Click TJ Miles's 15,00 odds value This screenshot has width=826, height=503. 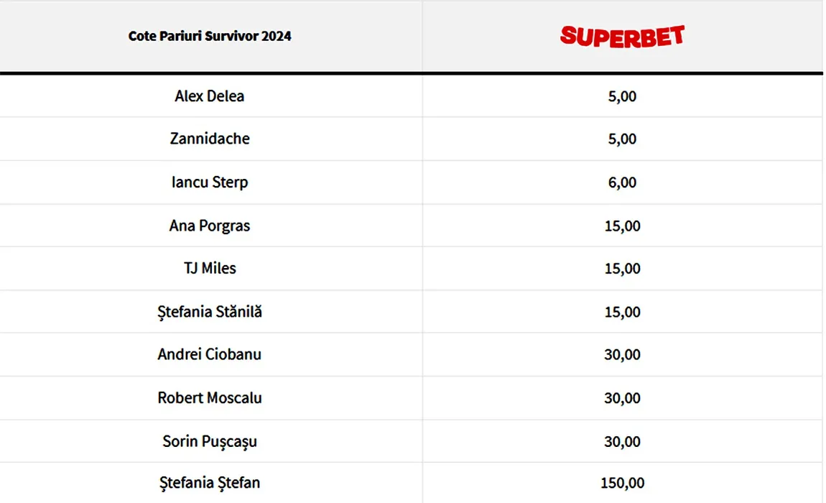tap(622, 268)
